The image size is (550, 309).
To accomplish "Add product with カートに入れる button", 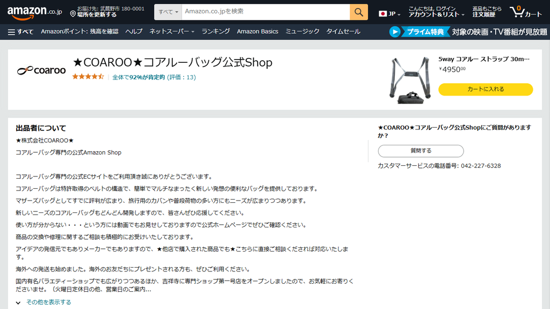I will tap(486, 90).
